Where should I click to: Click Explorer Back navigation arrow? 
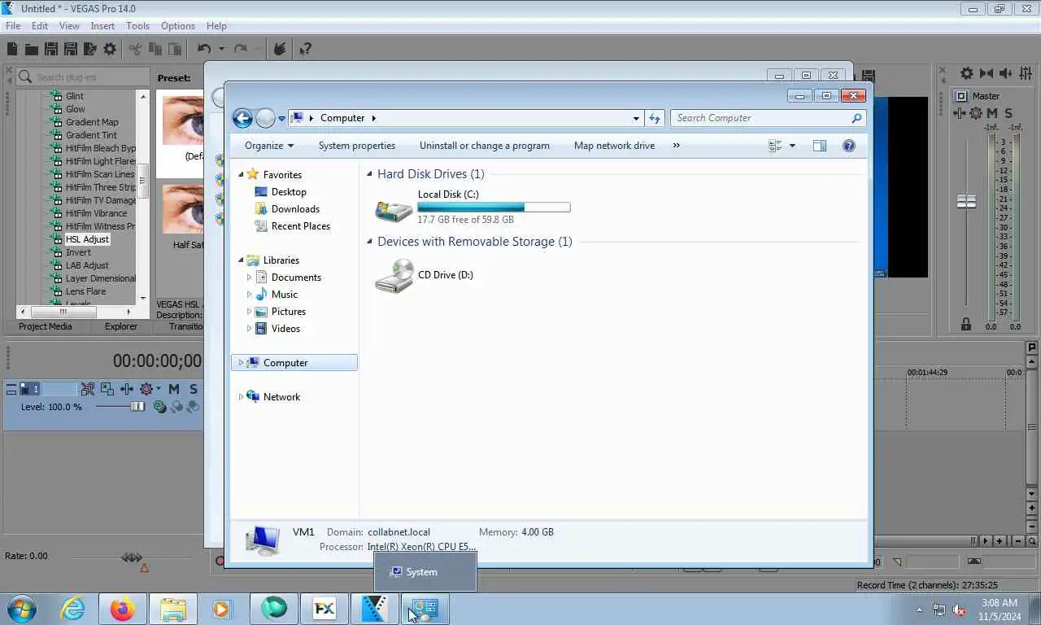pyautogui.click(x=242, y=118)
